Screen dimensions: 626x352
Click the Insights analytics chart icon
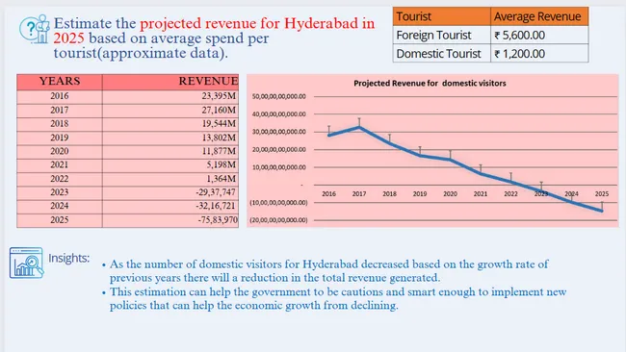tap(26, 263)
